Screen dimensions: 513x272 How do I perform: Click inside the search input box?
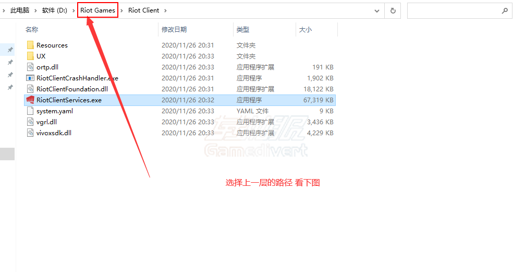[453, 10]
